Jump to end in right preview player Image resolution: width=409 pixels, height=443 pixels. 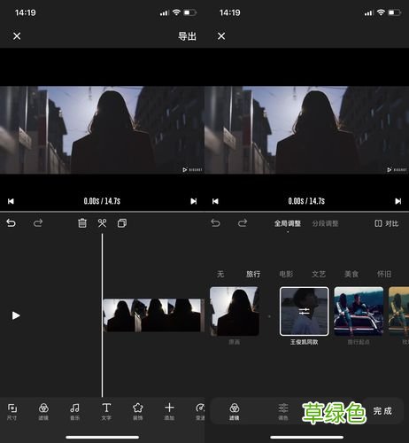398,201
